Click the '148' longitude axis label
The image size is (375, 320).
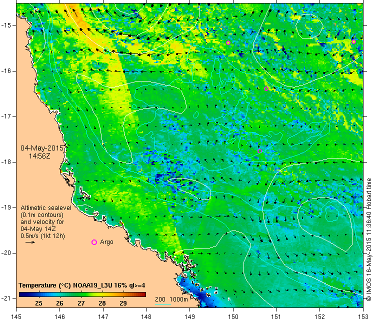pyautogui.click(x=146, y=316)
